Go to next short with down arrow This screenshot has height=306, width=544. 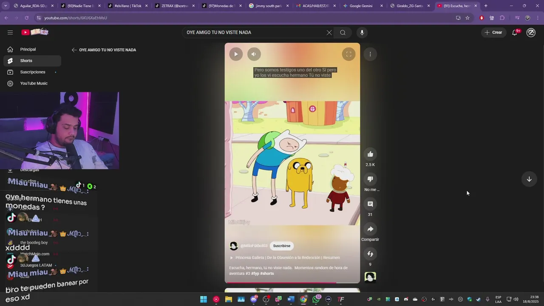pyautogui.click(x=529, y=179)
